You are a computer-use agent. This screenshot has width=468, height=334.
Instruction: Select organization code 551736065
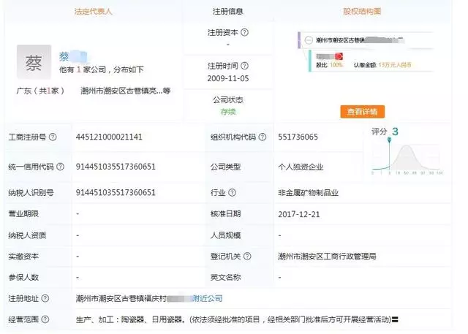pos(298,137)
